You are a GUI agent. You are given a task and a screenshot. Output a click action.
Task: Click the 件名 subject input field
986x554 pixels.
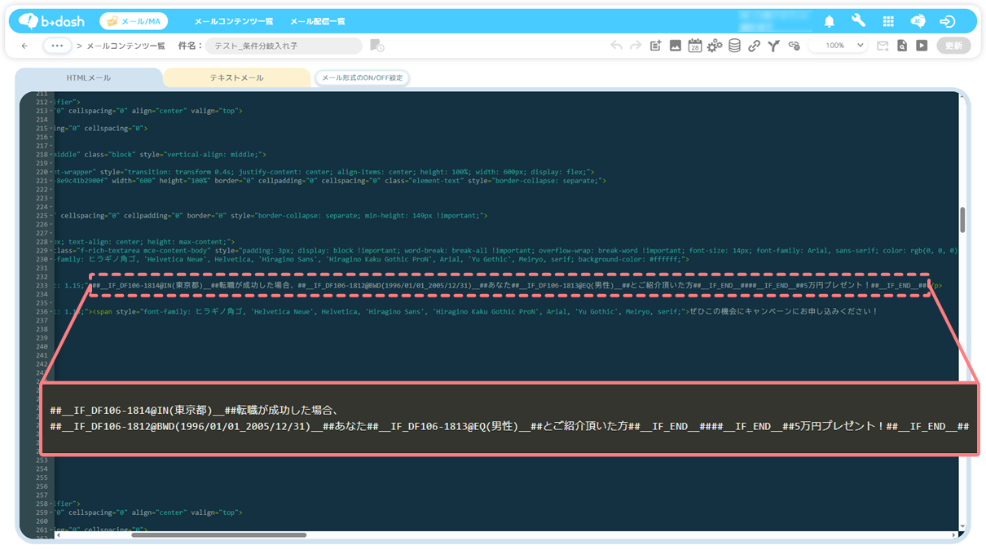283,46
